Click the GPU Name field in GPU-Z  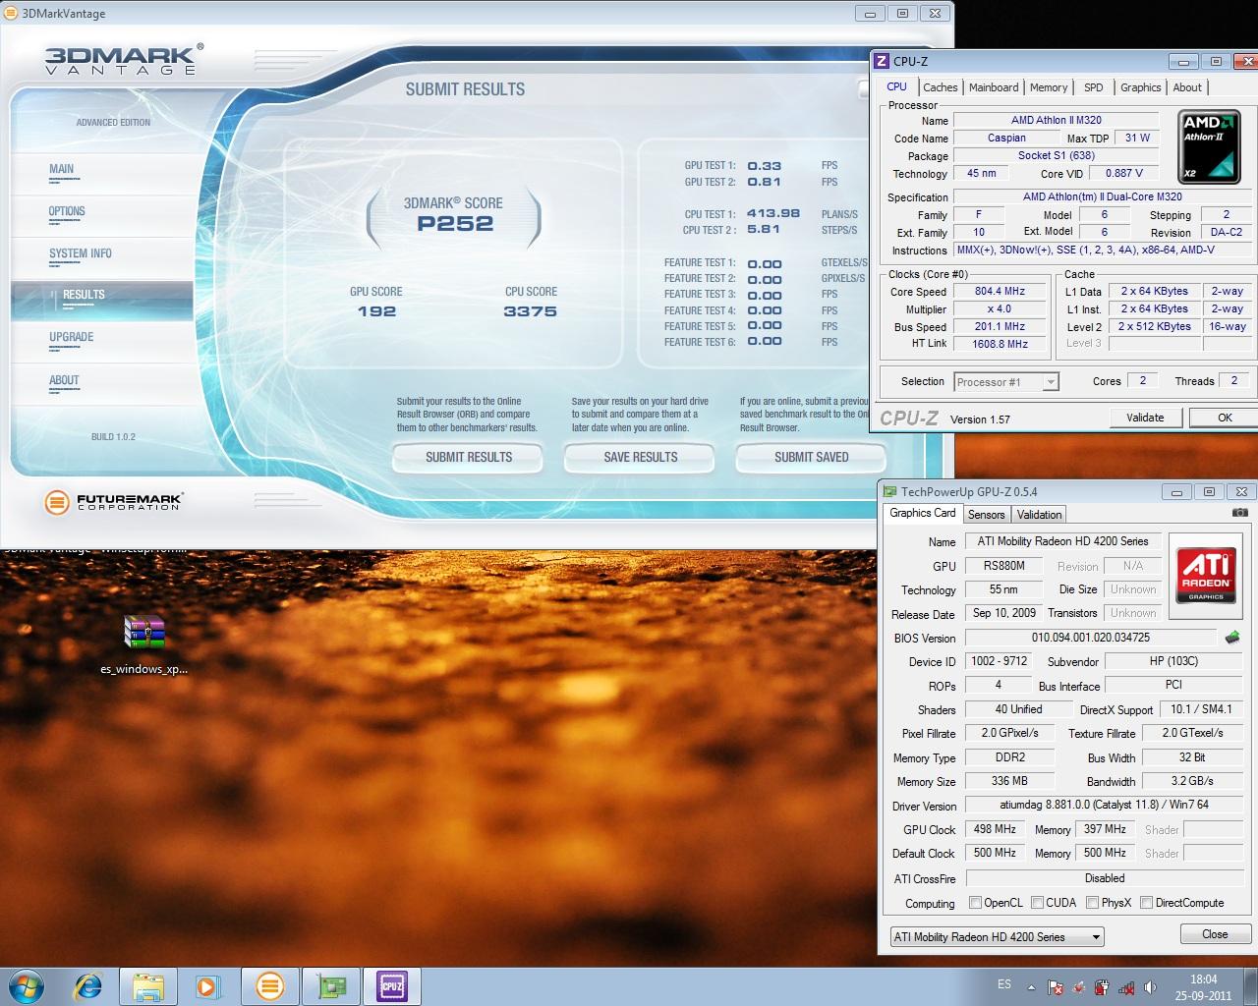(x=1062, y=541)
